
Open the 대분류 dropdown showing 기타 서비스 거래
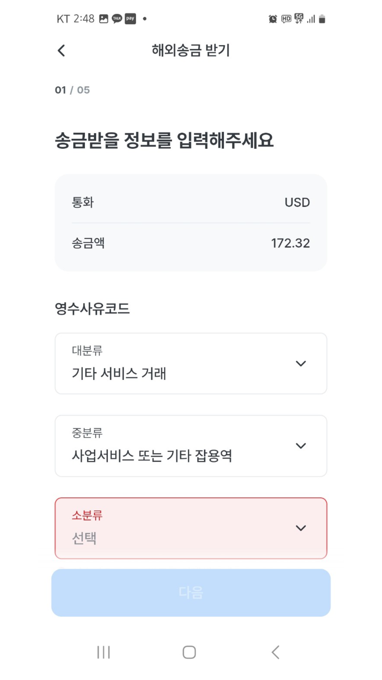click(x=191, y=363)
